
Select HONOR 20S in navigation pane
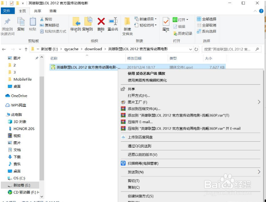pos(21,129)
